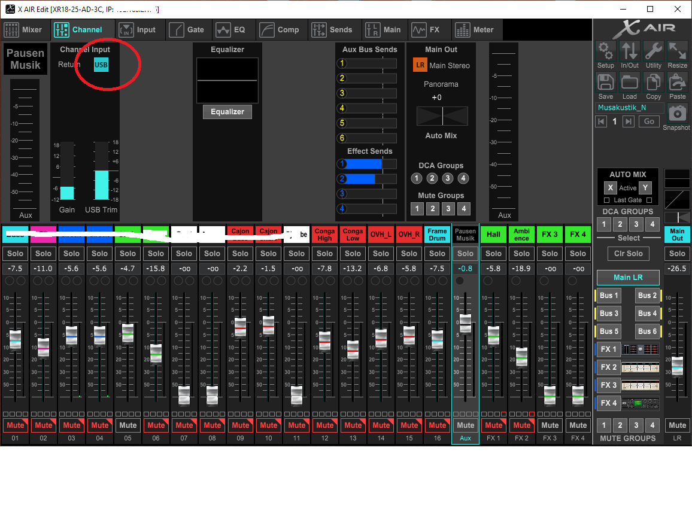
Task: Click the USB Trim level meter
Action: 102,171
